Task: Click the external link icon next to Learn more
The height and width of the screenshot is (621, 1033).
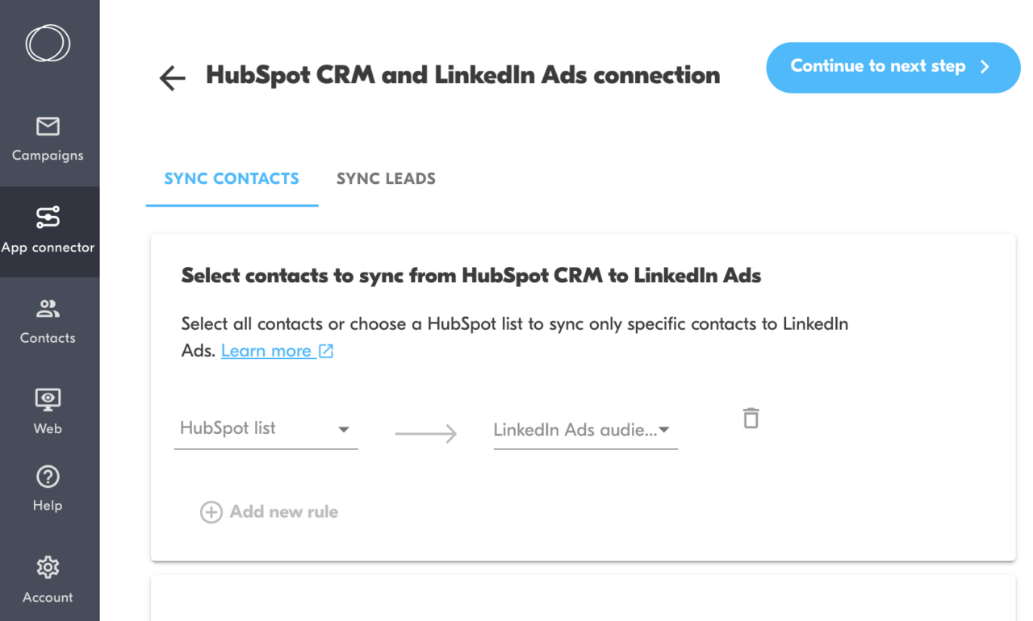Action: coord(326,350)
